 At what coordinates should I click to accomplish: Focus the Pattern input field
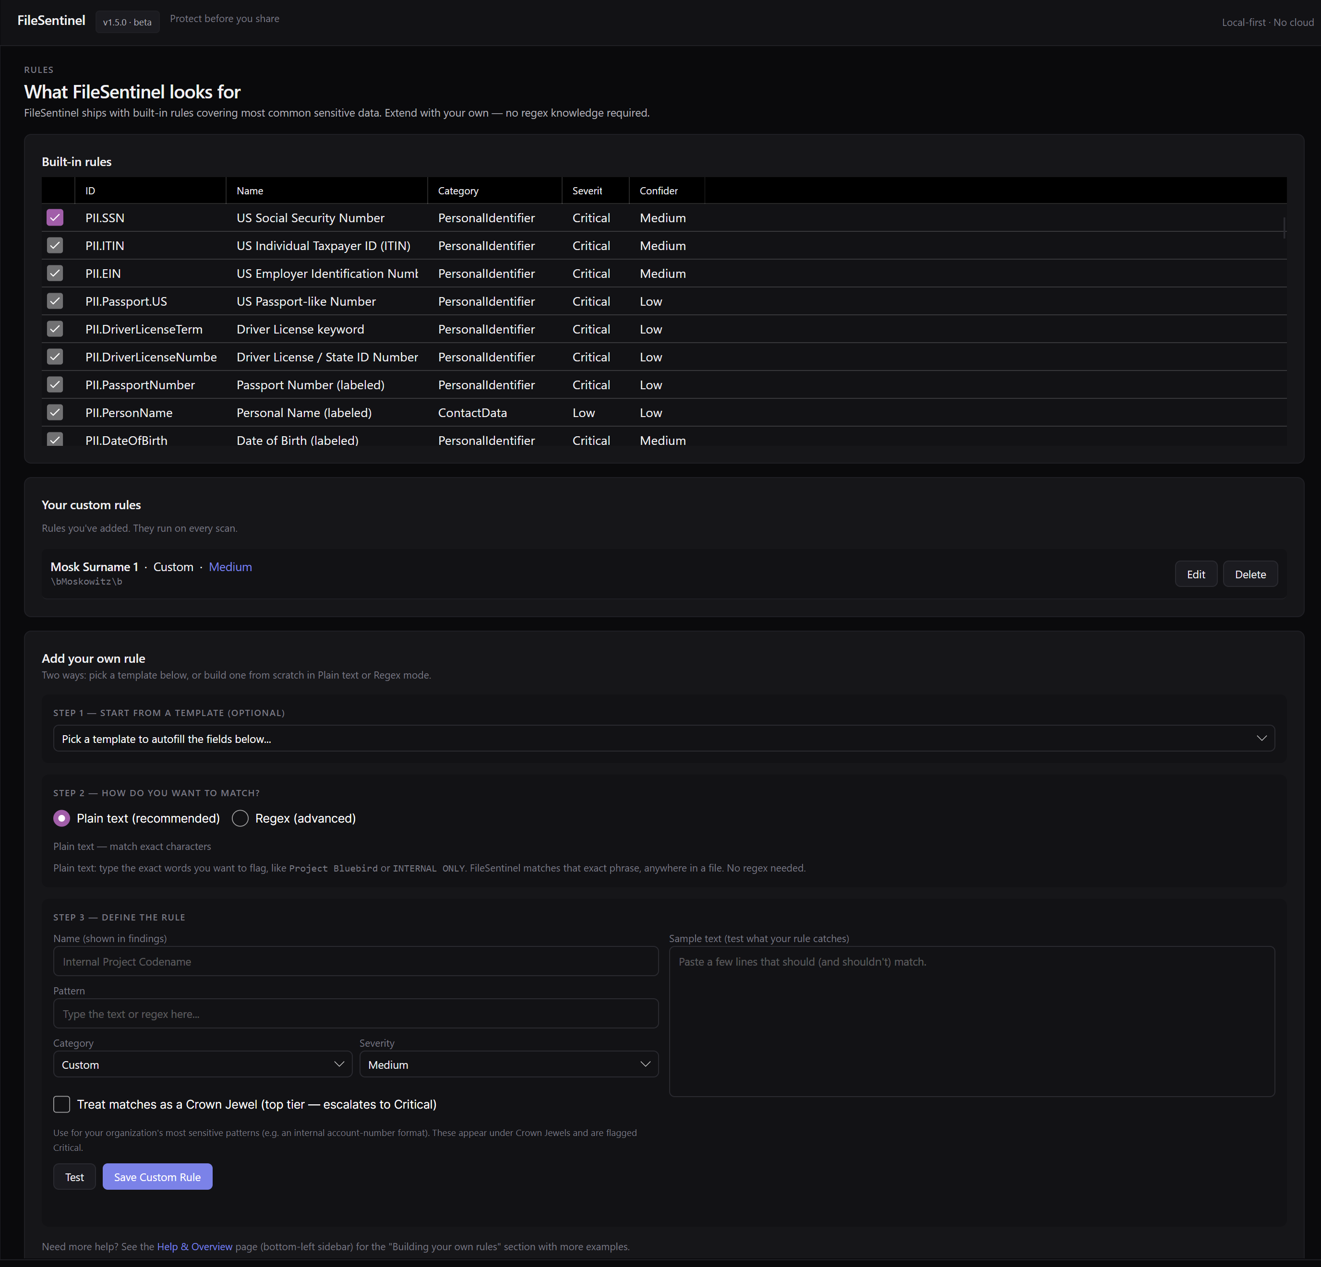pyautogui.click(x=356, y=1014)
